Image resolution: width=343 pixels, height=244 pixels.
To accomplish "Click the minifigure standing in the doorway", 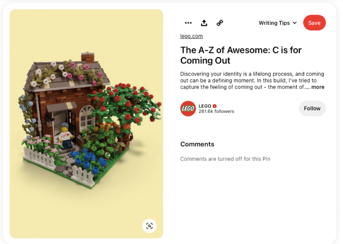I will pyautogui.click(x=65, y=136).
